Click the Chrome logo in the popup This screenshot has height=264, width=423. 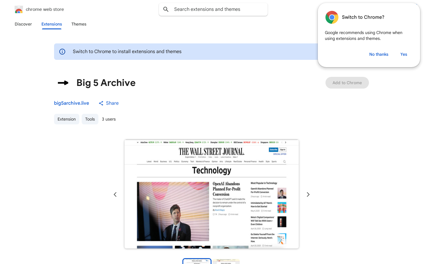(x=332, y=17)
